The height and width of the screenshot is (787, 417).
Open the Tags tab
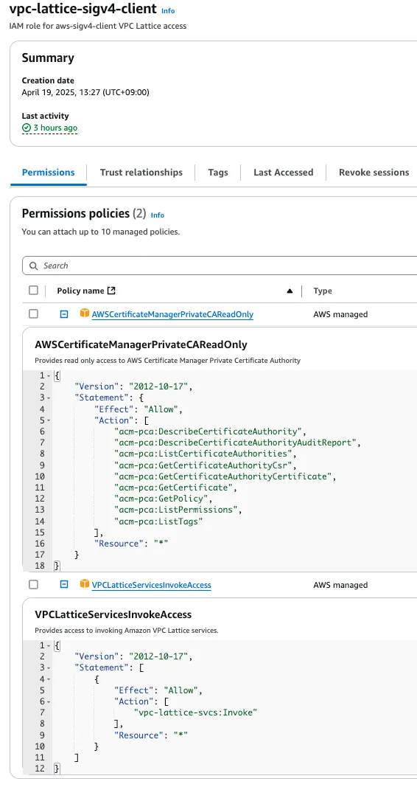pyautogui.click(x=218, y=172)
